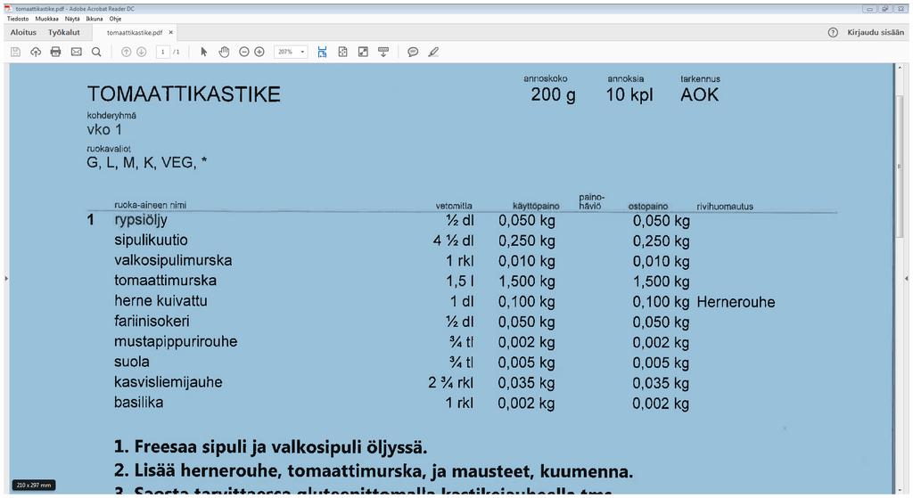This screenshot has width=913, height=498.
Task: Click the fit one full page icon
Action: [x=342, y=52]
